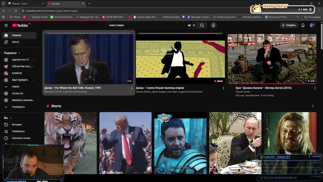
Task: Reload the page
Action: pos(16,11)
